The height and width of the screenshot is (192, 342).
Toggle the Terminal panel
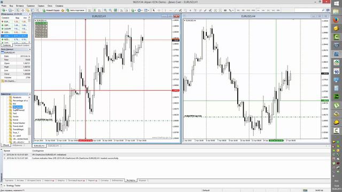(x=33, y=10)
